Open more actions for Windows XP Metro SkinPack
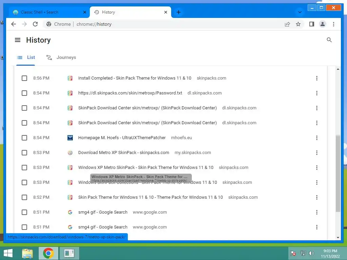Image resolution: width=347 pixels, height=260 pixels. point(317,168)
